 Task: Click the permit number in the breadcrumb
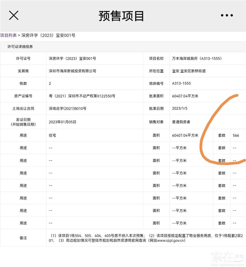(x=48, y=35)
